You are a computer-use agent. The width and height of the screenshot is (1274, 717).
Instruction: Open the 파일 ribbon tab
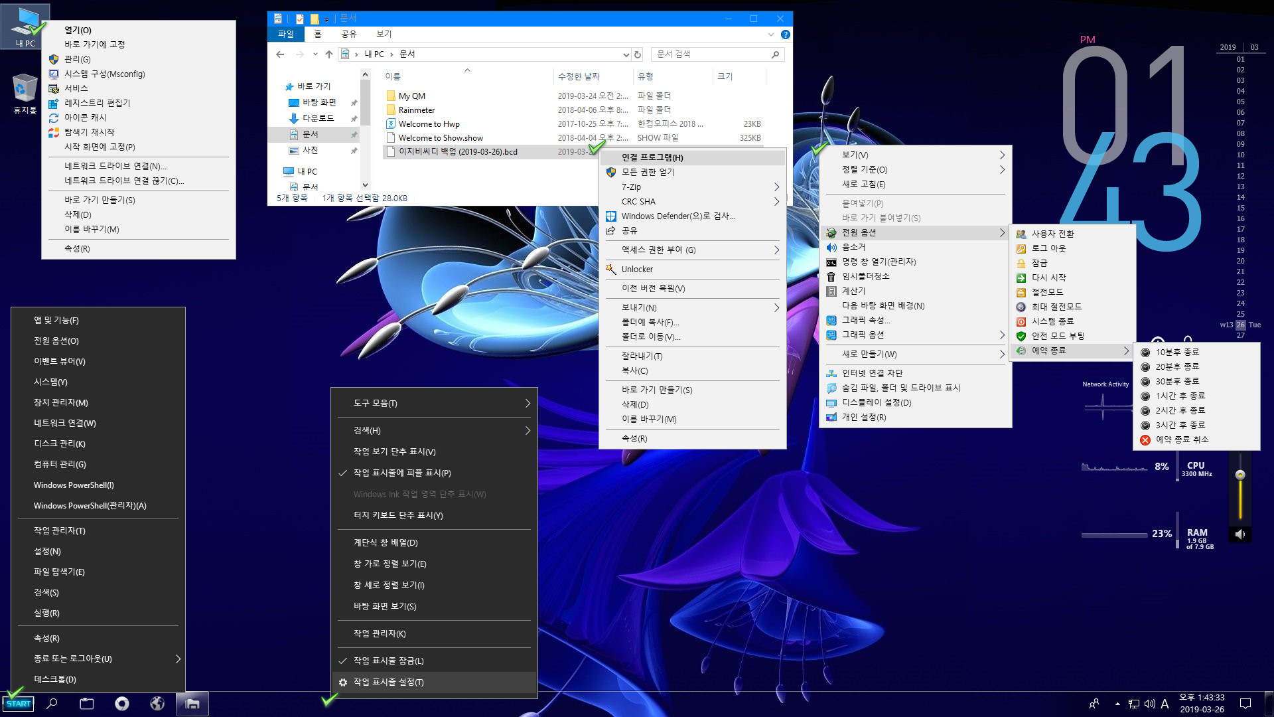[286, 34]
